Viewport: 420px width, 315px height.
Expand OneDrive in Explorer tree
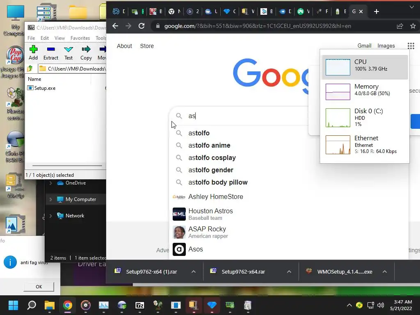50,183
